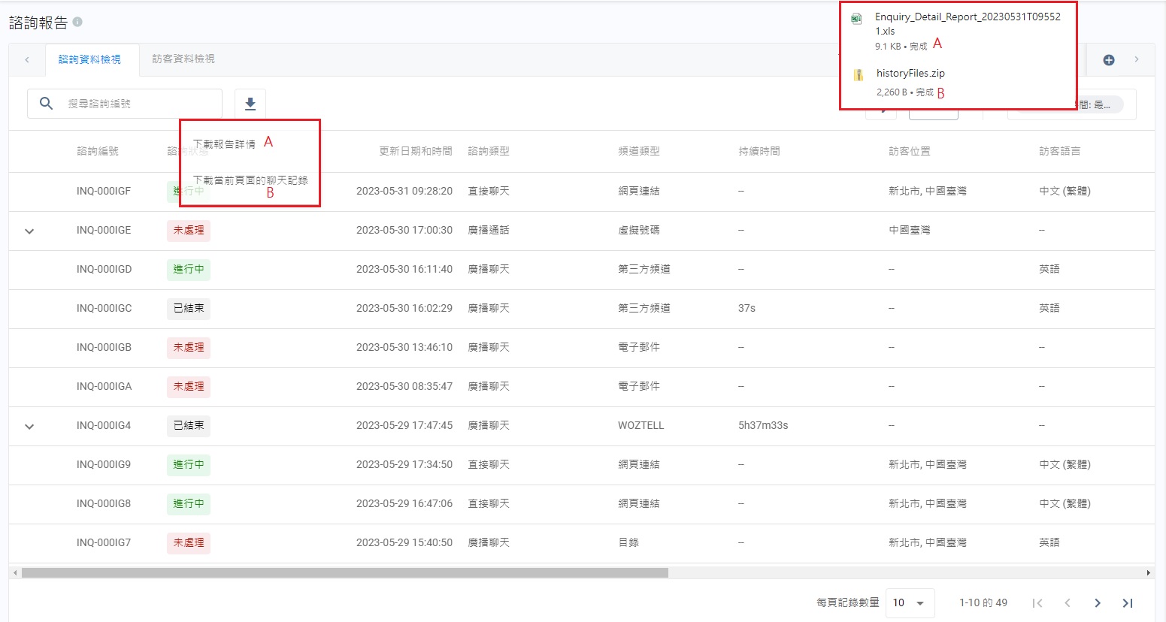The image size is (1166, 622).
Task: Click the 1-10 的 49 pagination text
Action: pyautogui.click(x=983, y=602)
